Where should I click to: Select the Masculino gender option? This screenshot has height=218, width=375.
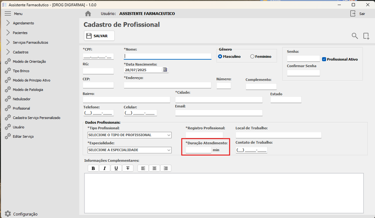pos(220,57)
